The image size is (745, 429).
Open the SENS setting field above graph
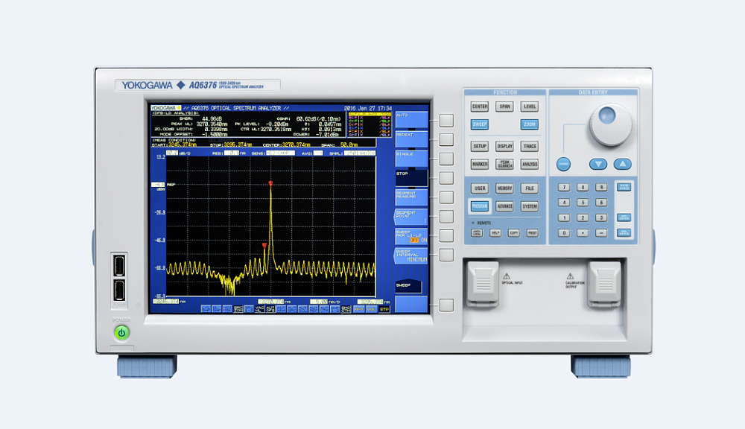(x=279, y=152)
